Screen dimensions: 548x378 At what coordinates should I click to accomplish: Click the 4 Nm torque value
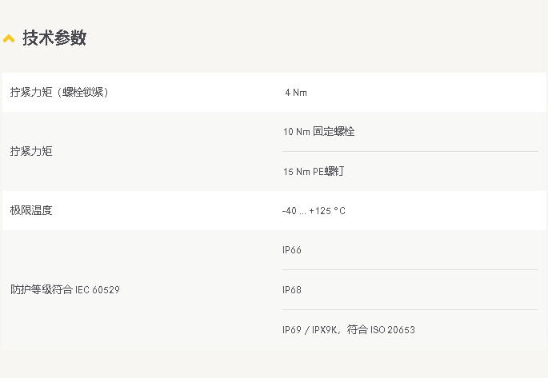pos(295,93)
